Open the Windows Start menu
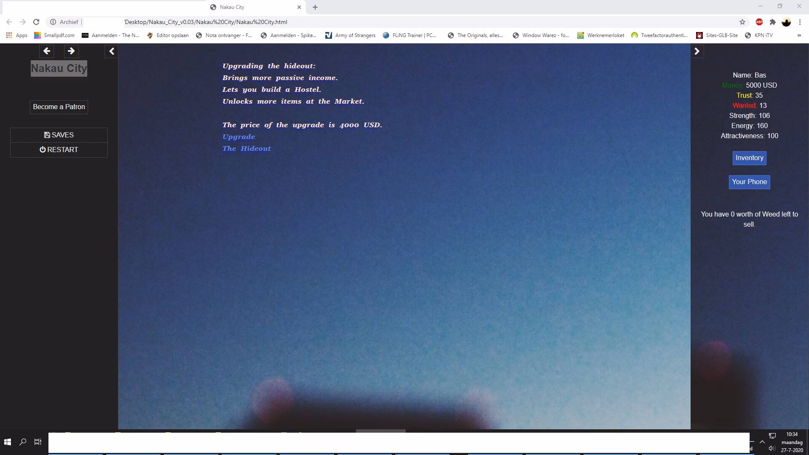 7,442
